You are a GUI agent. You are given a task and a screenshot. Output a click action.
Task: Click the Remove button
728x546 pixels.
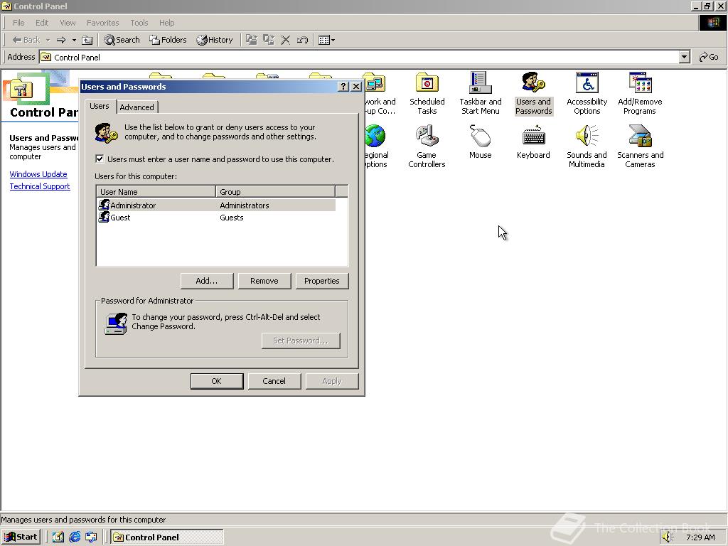[x=264, y=281]
